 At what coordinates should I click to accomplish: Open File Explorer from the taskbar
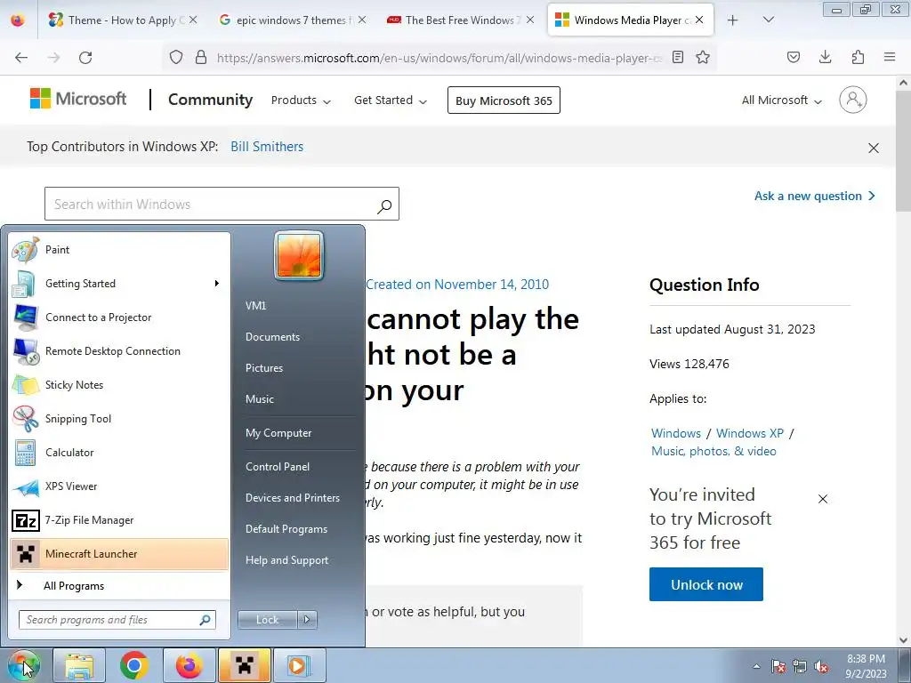[x=79, y=665]
